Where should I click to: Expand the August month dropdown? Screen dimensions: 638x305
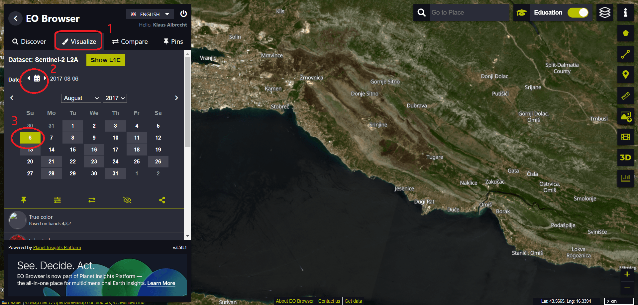[x=81, y=98]
